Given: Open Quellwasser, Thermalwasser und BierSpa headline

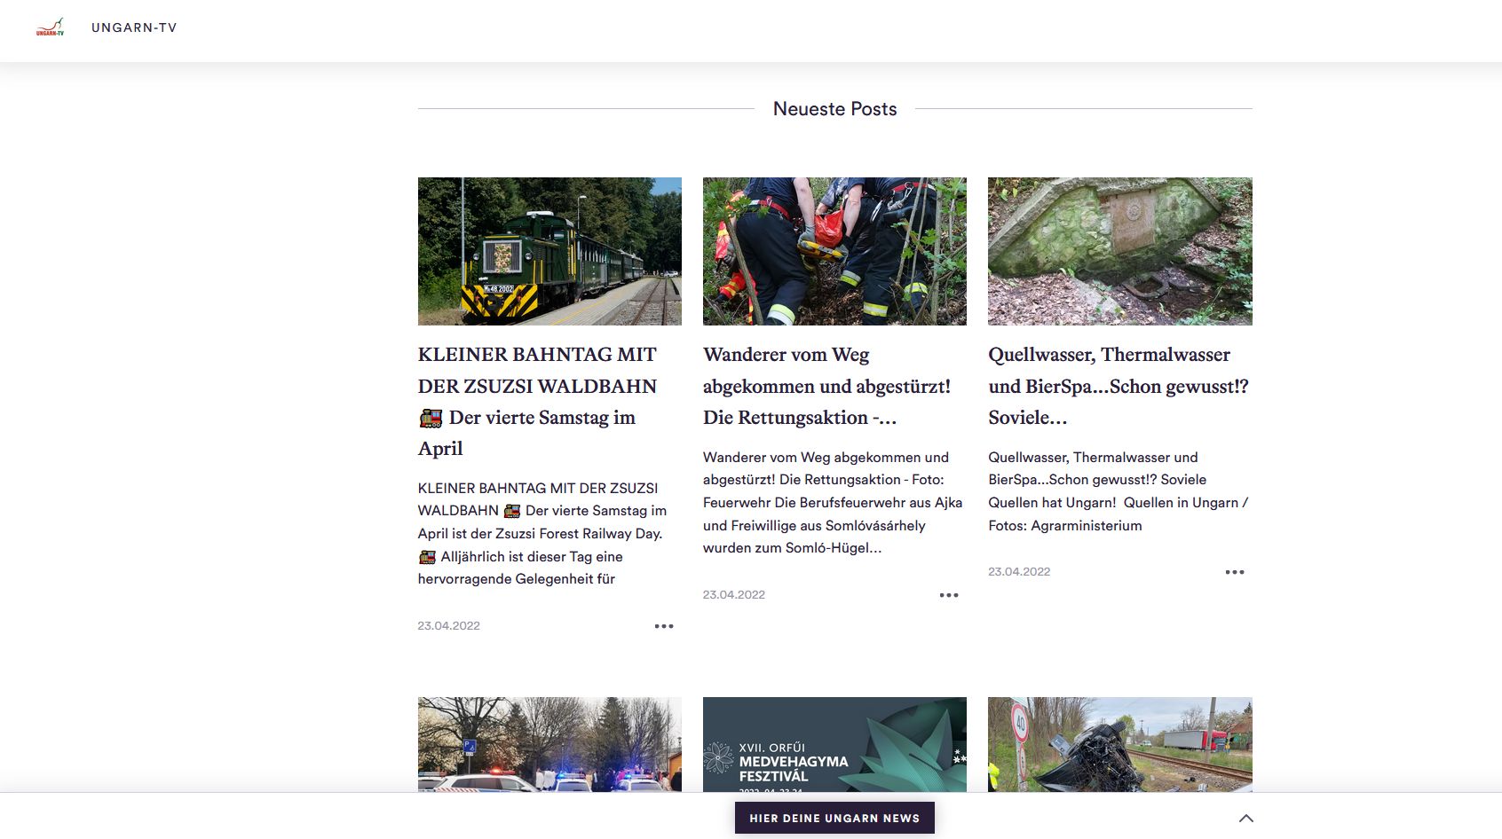Looking at the screenshot, I should [1118, 386].
